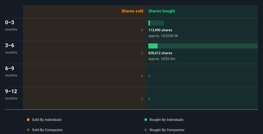The image size is (263, 134).
Task: Click the 9–12 months row label
Action: pos(11,94)
